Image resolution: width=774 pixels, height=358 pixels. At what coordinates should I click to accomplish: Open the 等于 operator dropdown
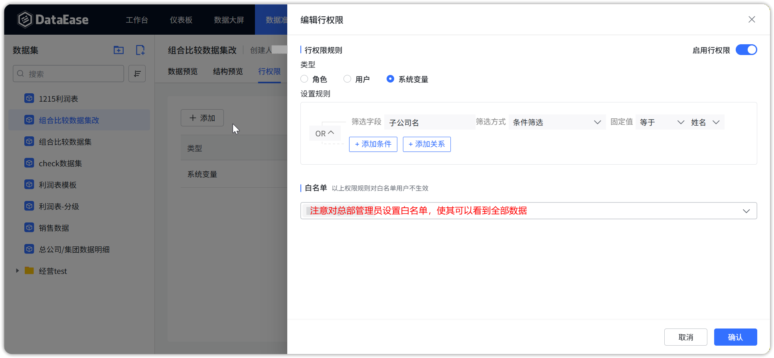tap(661, 122)
